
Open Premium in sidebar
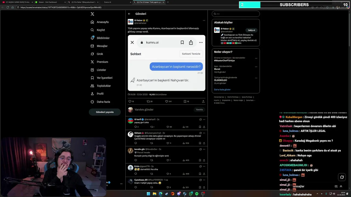(99, 62)
